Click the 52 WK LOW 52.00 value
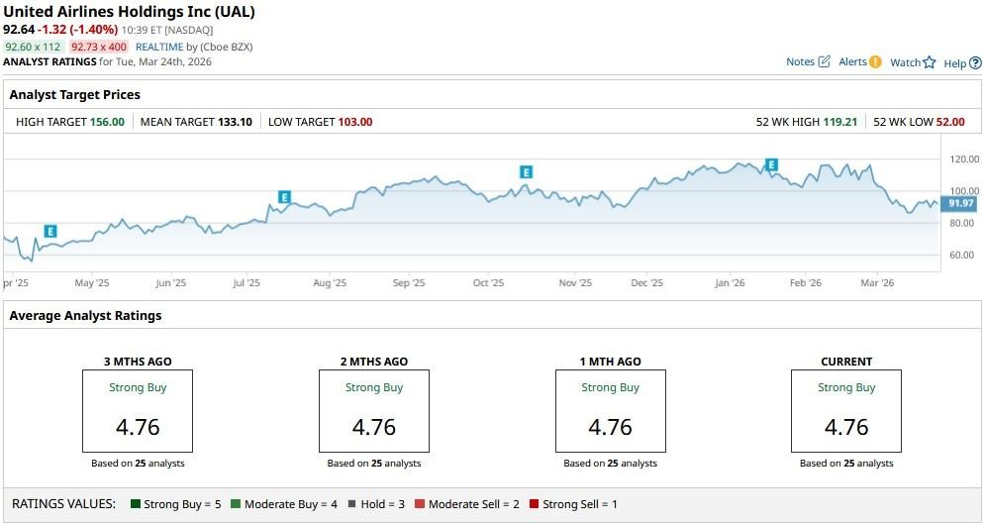 coord(950,122)
